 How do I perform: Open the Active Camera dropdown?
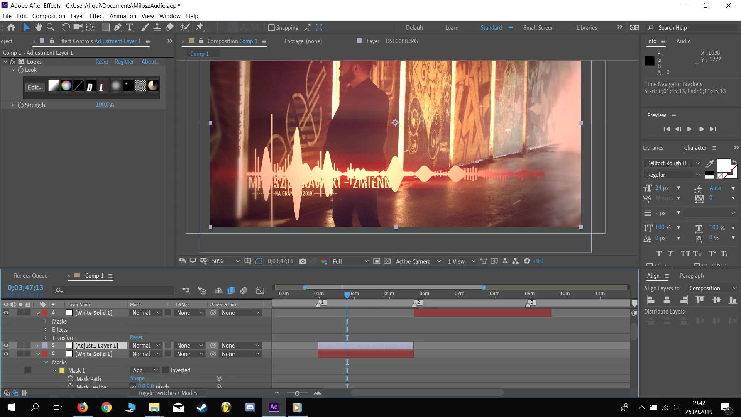coord(418,261)
